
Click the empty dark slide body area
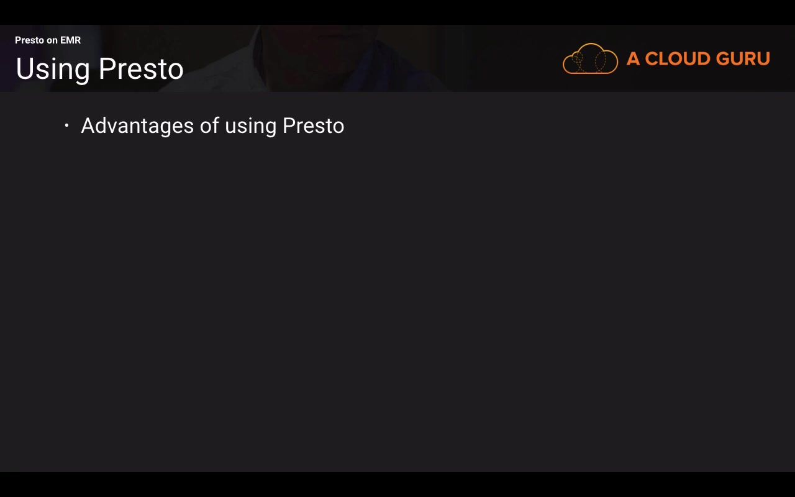click(397, 298)
